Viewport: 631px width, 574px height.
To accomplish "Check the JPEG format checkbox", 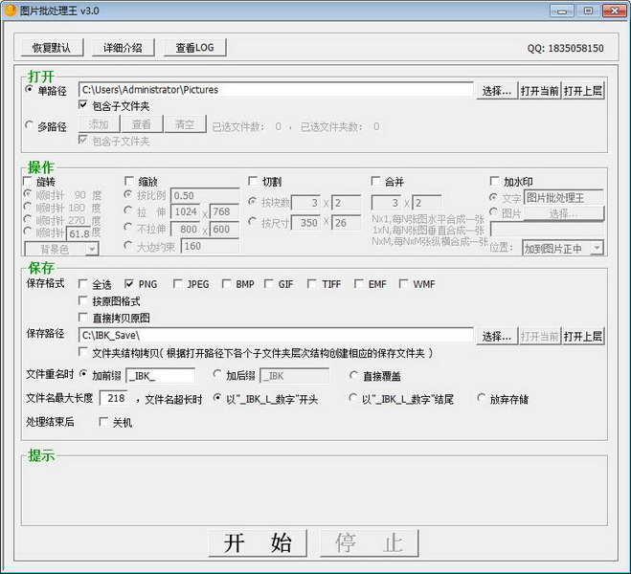I will point(177,284).
